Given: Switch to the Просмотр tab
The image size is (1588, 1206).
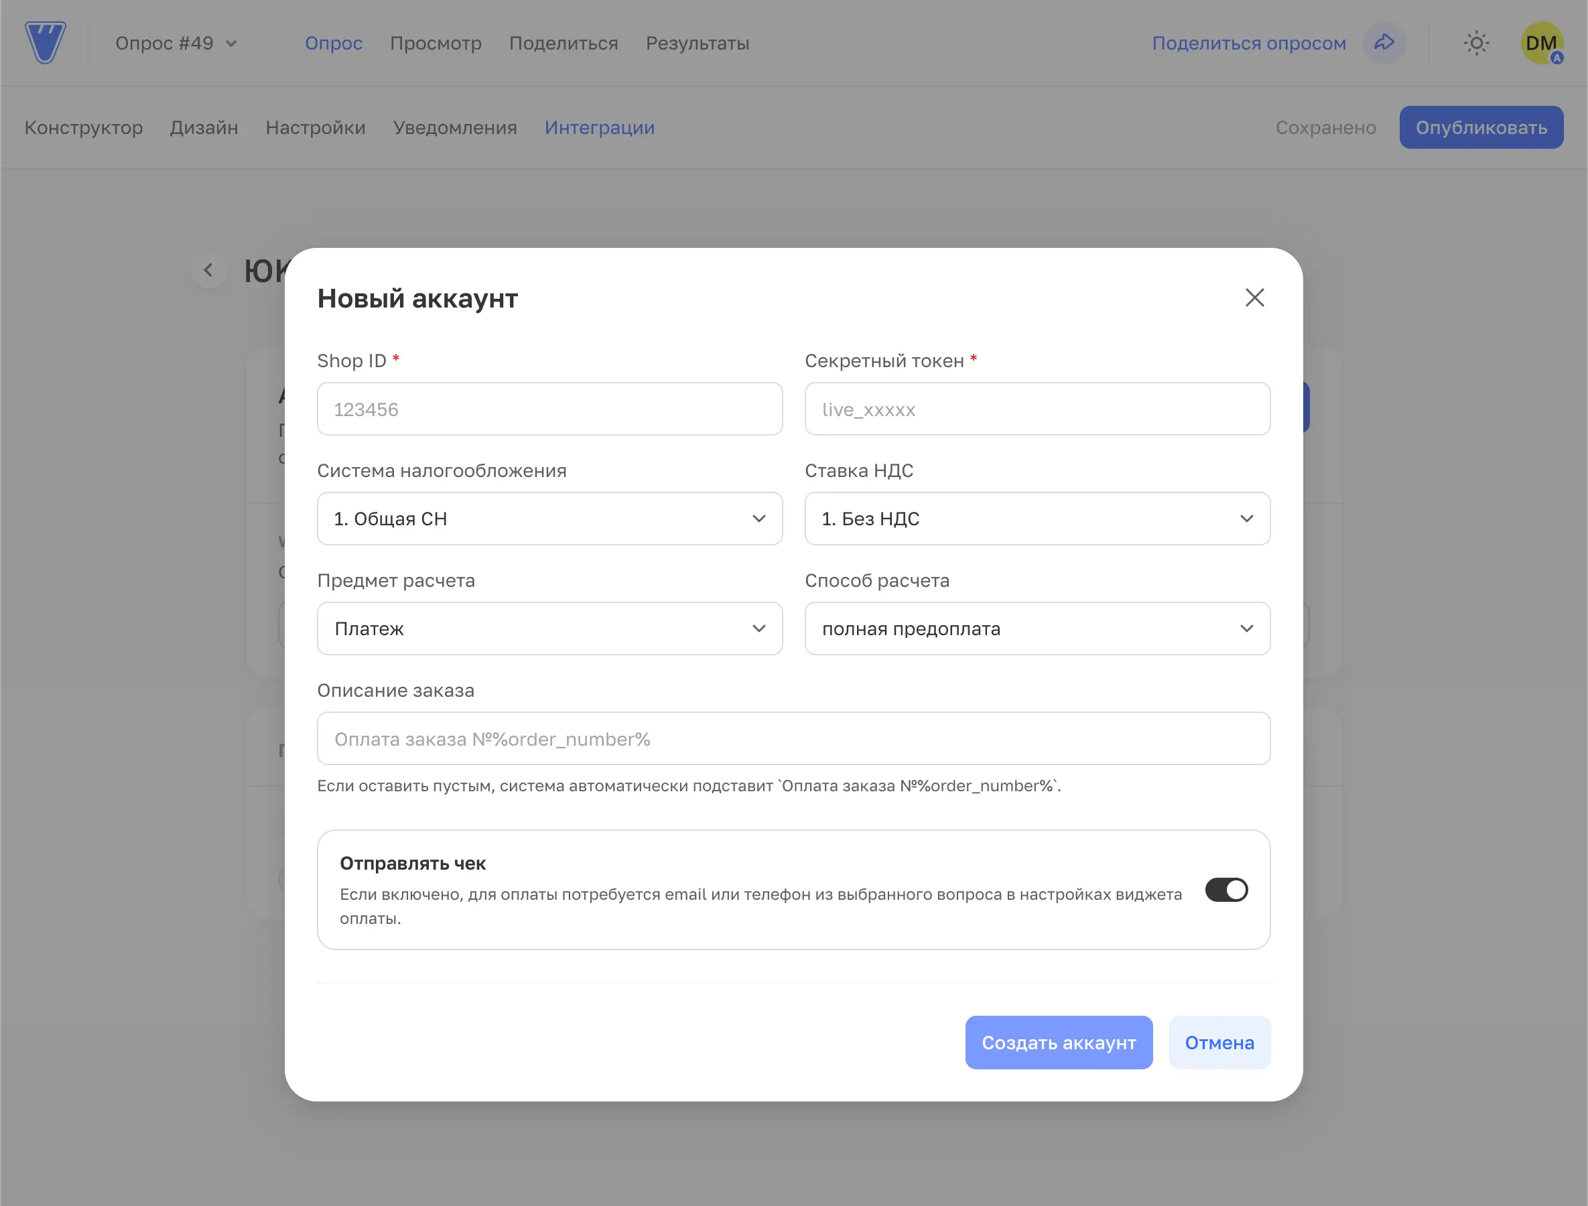Looking at the screenshot, I should coord(436,44).
